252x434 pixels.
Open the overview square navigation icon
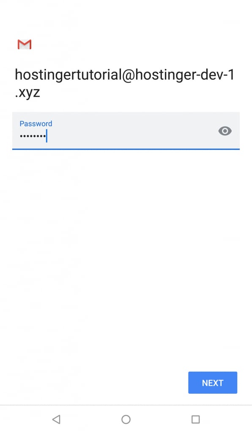pos(195,419)
